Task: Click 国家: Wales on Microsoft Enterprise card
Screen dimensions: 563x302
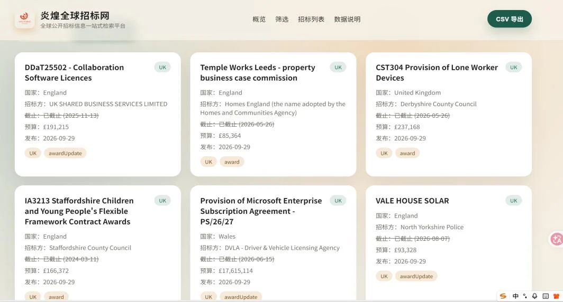Action: pyautogui.click(x=217, y=237)
